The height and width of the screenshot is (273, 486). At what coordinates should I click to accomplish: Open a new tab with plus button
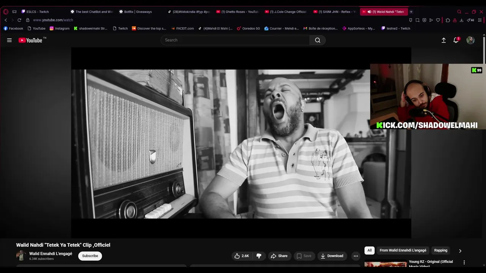pyautogui.click(x=411, y=12)
